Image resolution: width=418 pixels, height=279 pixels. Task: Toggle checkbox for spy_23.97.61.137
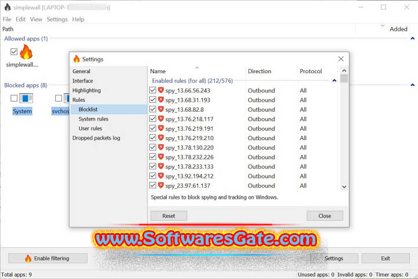pyautogui.click(x=153, y=185)
